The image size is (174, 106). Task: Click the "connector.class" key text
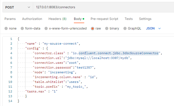coord(49,53)
